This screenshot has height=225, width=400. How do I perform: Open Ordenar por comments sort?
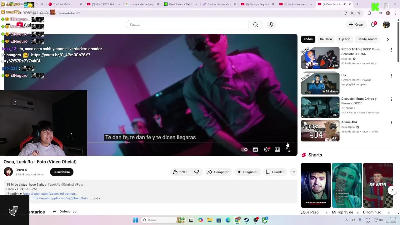65,212
